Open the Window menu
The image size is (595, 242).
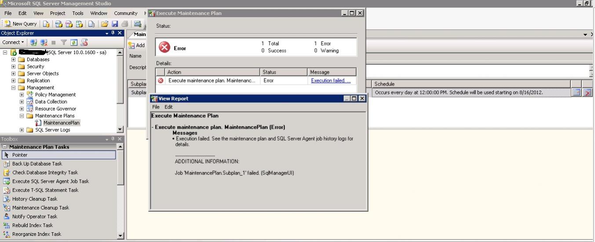click(99, 13)
